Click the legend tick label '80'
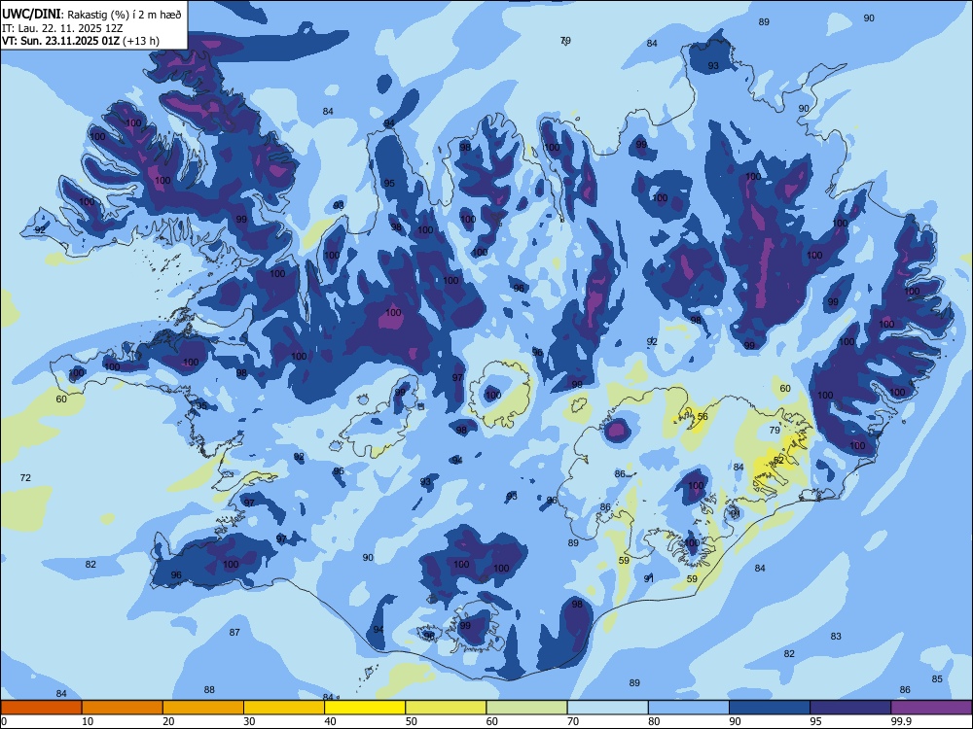This screenshot has width=973, height=729. pyautogui.click(x=655, y=721)
